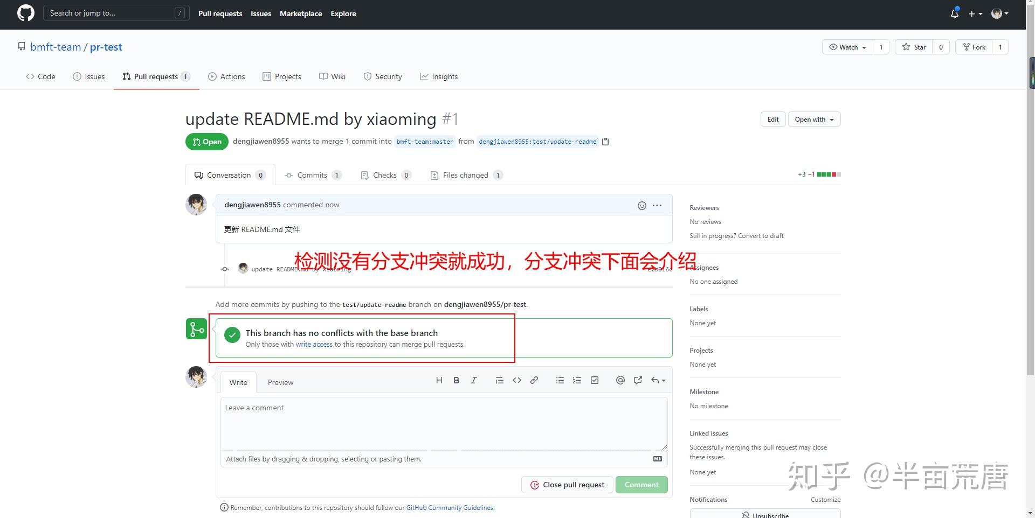The width and height of the screenshot is (1035, 518).
Task: Open GitHub Community Guidelines link
Action: (x=450, y=508)
